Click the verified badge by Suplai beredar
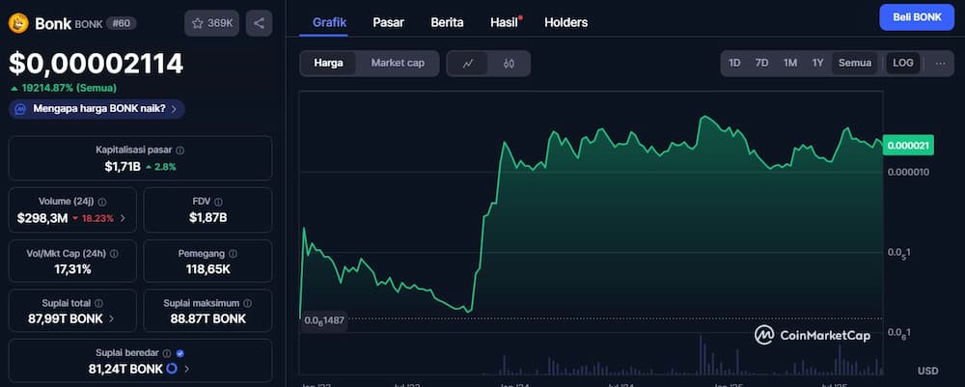The image size is (965, 387). pyautogui.click(x=179, y=353)
